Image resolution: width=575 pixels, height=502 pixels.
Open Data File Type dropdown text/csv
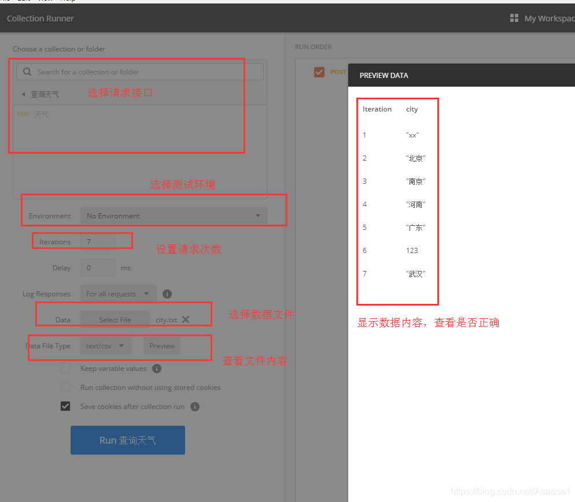tap(106, 345)
